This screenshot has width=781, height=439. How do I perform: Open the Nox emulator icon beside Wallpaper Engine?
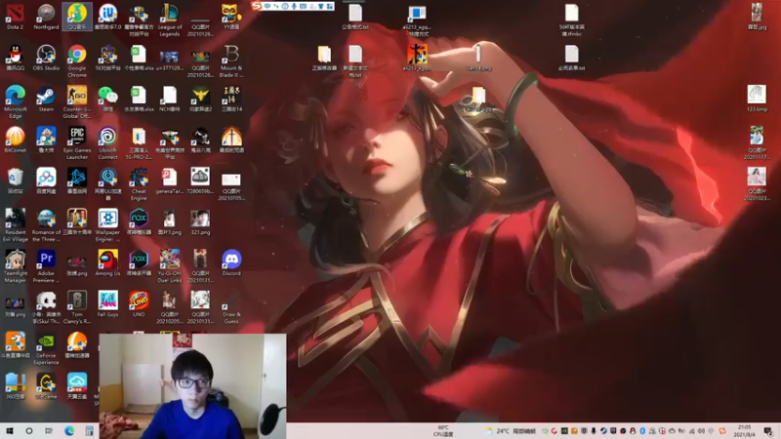139,221
